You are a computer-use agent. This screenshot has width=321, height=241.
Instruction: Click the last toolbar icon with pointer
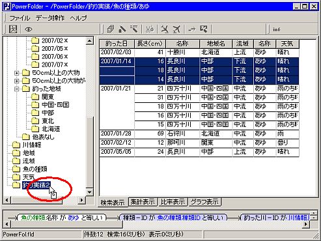click(x=204, y=29)
